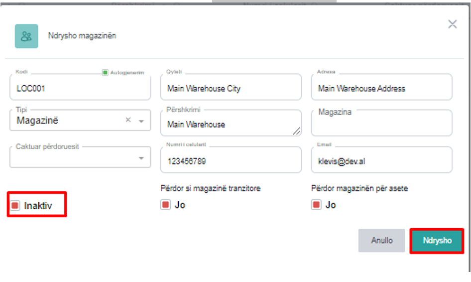
Task: Click the warehouse users icon in dialog header
Action: [x=26, y=36]
